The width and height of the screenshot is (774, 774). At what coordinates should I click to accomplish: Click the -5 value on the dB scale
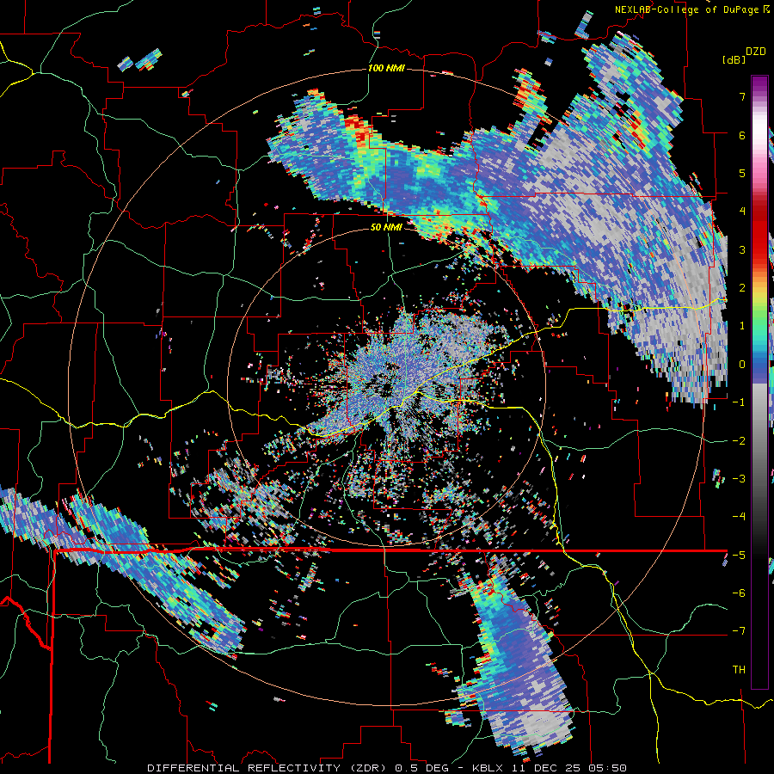[739, 556]
